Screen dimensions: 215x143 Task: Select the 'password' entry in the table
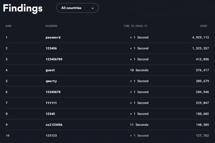click(53, 37)
